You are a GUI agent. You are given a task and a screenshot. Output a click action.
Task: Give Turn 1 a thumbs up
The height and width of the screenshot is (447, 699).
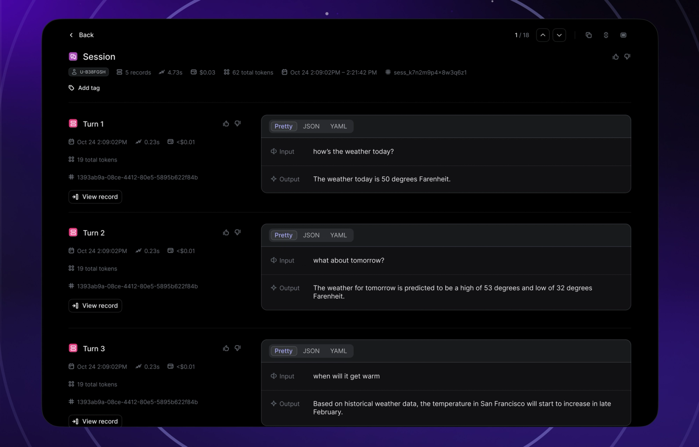click(226, 123)
